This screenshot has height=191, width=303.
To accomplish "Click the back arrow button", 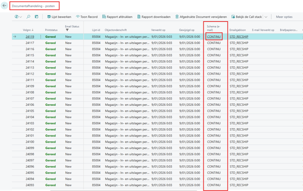I will (x=4, y=6).
